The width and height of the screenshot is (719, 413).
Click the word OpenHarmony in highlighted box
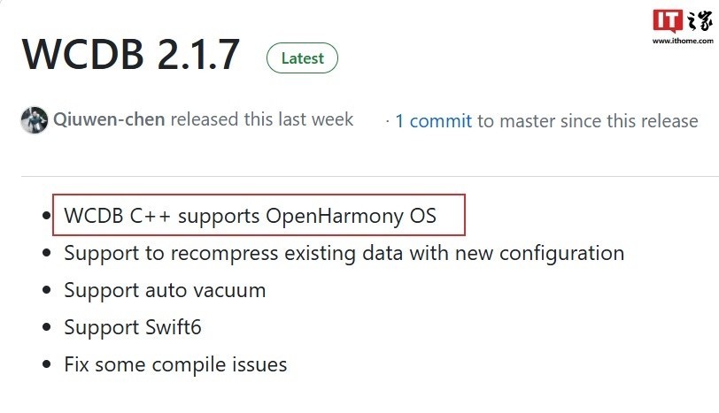tap(335, 216)
